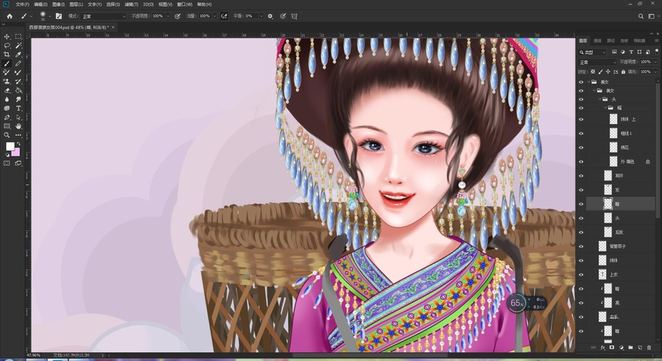Image resolution: width=662 pixels, height=361 pixels.
Task: Select the Rectangular Marquee tool
Action: (18, 37)
